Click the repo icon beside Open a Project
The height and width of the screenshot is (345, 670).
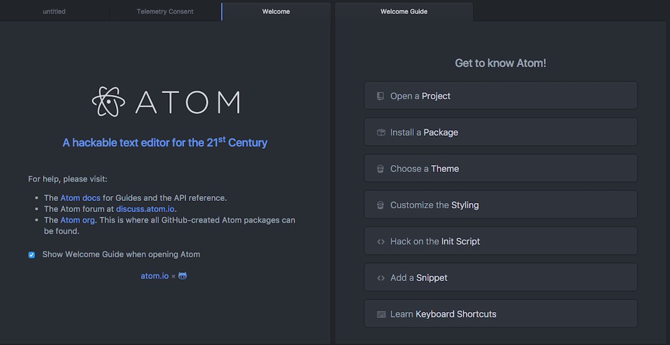click(380, 96)
